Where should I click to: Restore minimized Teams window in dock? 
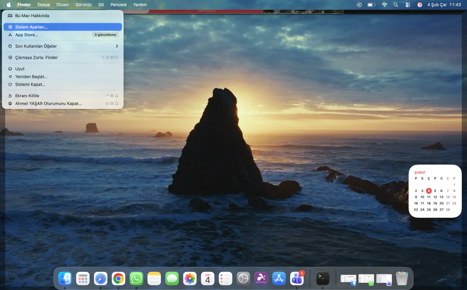[x=384, y=280]
